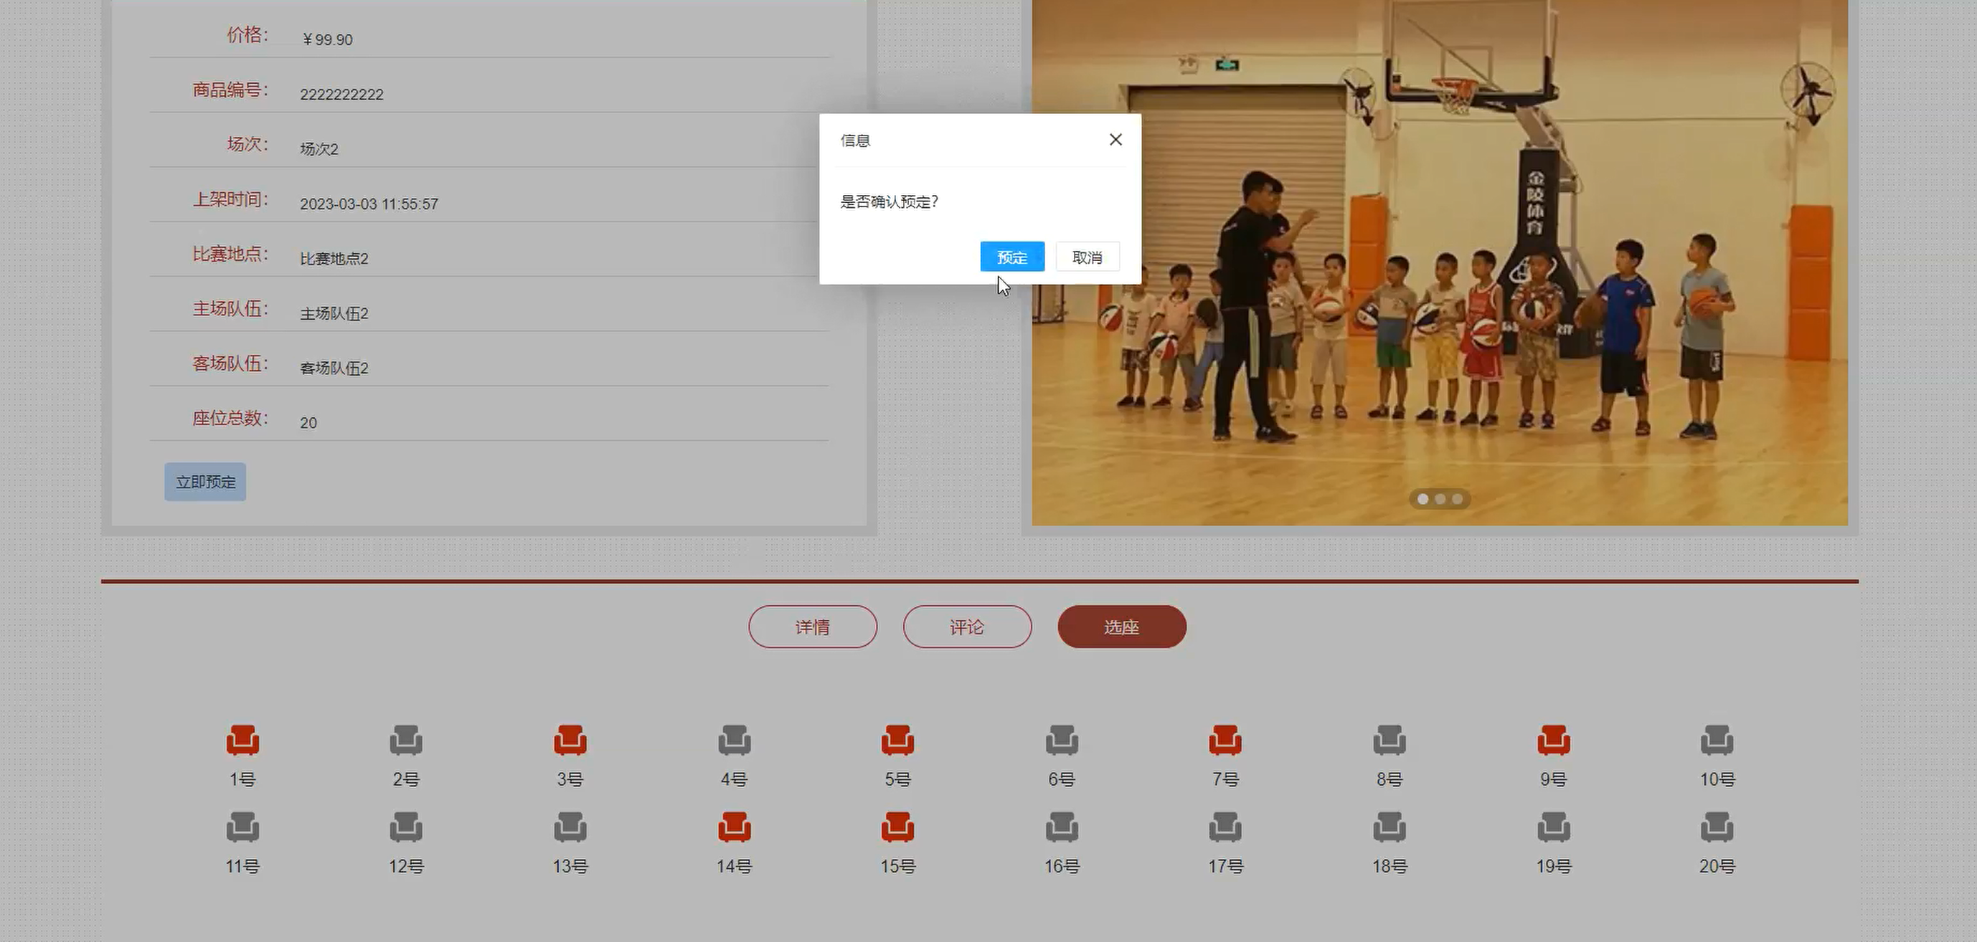Select red seat icon 14号
This screenshot has width=1977, height=942.
click(x=735, y=827)
